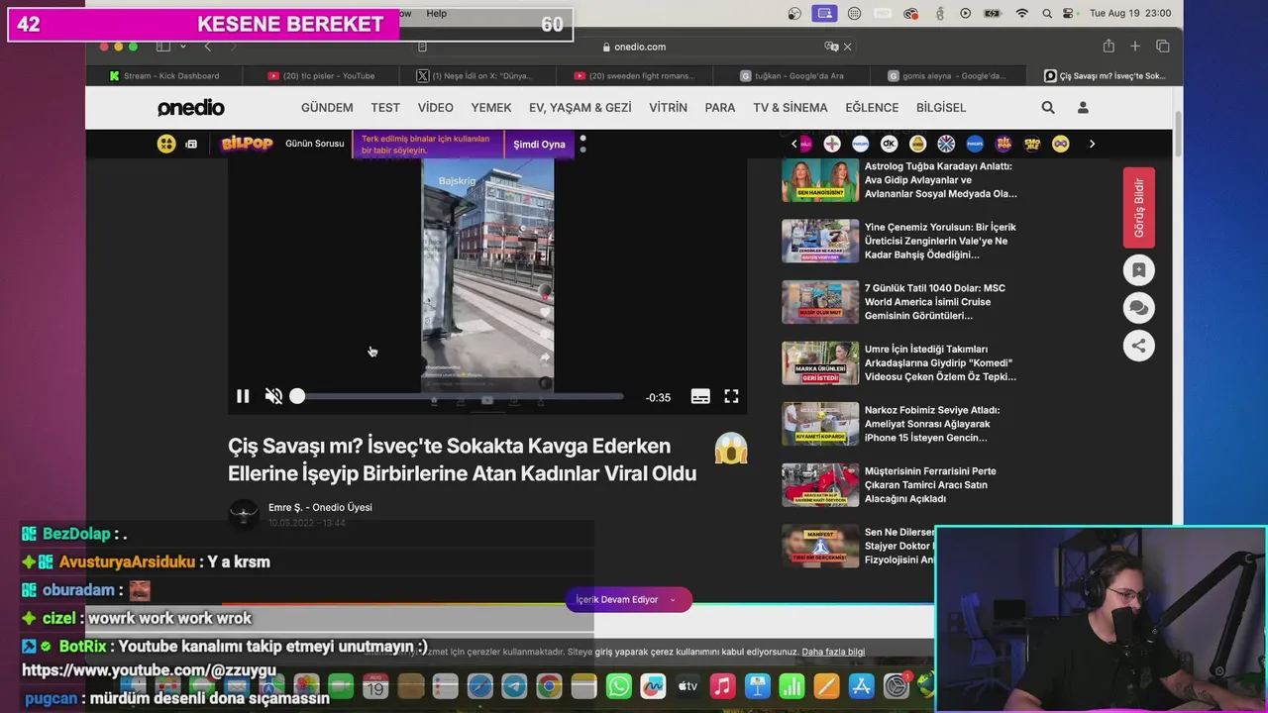Viewport: 1268px width, 713px height.
Task: Click the yellow emoji face icon
Action: pyautogui.click(x=166, y=144)
